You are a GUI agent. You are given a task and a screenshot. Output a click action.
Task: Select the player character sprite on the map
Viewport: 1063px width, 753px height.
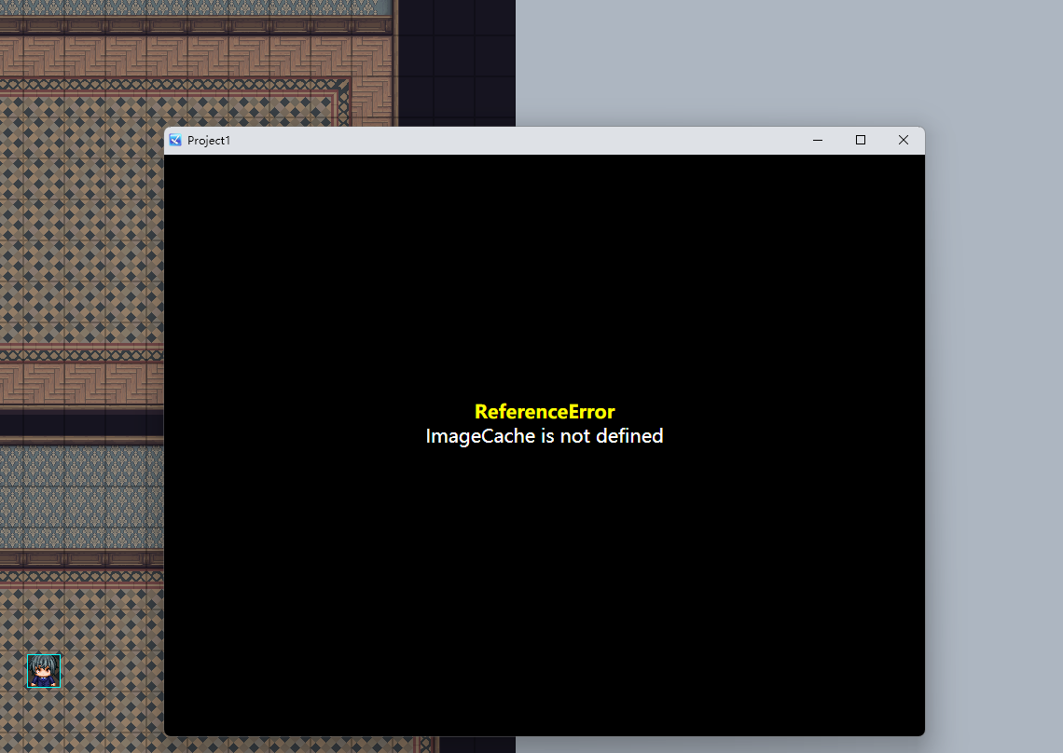pos(44,671)
